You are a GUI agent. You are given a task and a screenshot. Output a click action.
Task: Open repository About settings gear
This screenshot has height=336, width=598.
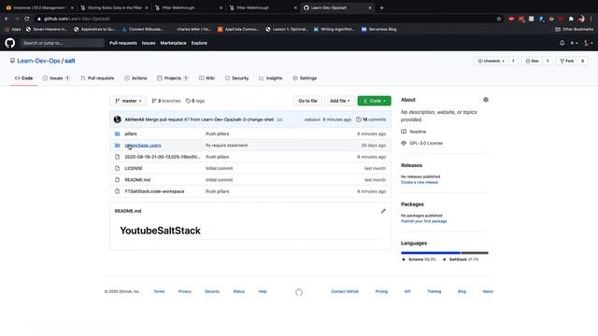(486, 100)
